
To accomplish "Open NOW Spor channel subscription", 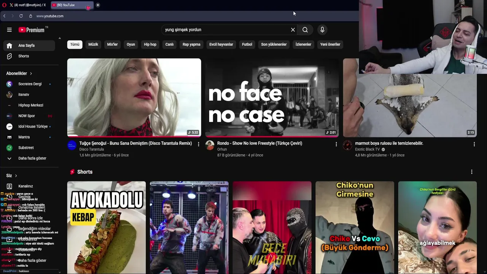I will click(29, 116).
